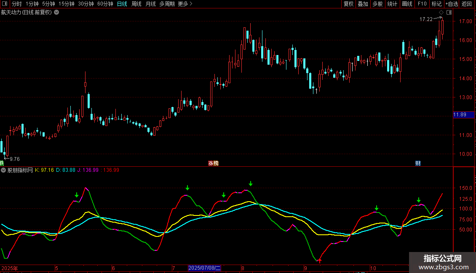476x273 pixels.
Task: Toggle the right side panel icon
Action: (449, 13)
